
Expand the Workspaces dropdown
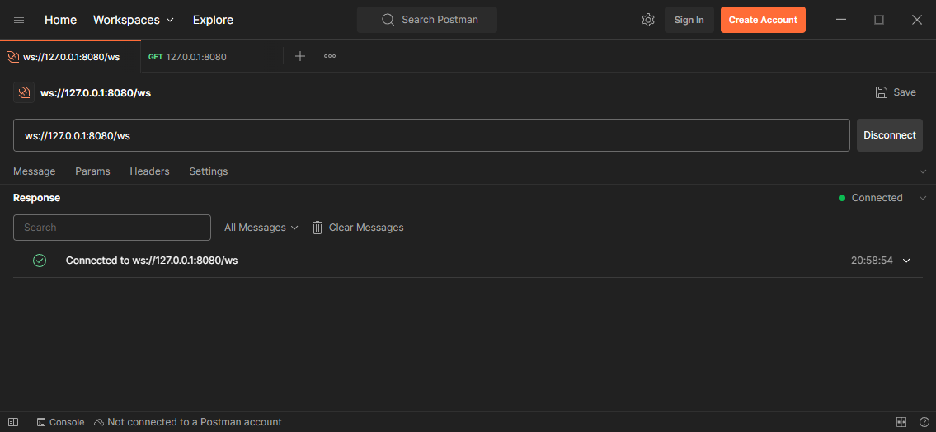point(134,20)
